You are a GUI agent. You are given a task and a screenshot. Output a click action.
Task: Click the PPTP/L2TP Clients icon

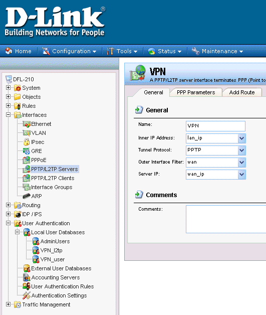point(26,178)
